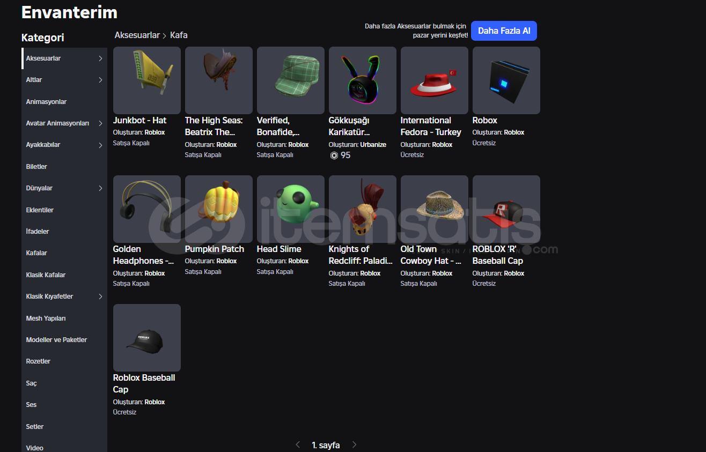Click the Robux icon beside price 95

click(334, 155)
